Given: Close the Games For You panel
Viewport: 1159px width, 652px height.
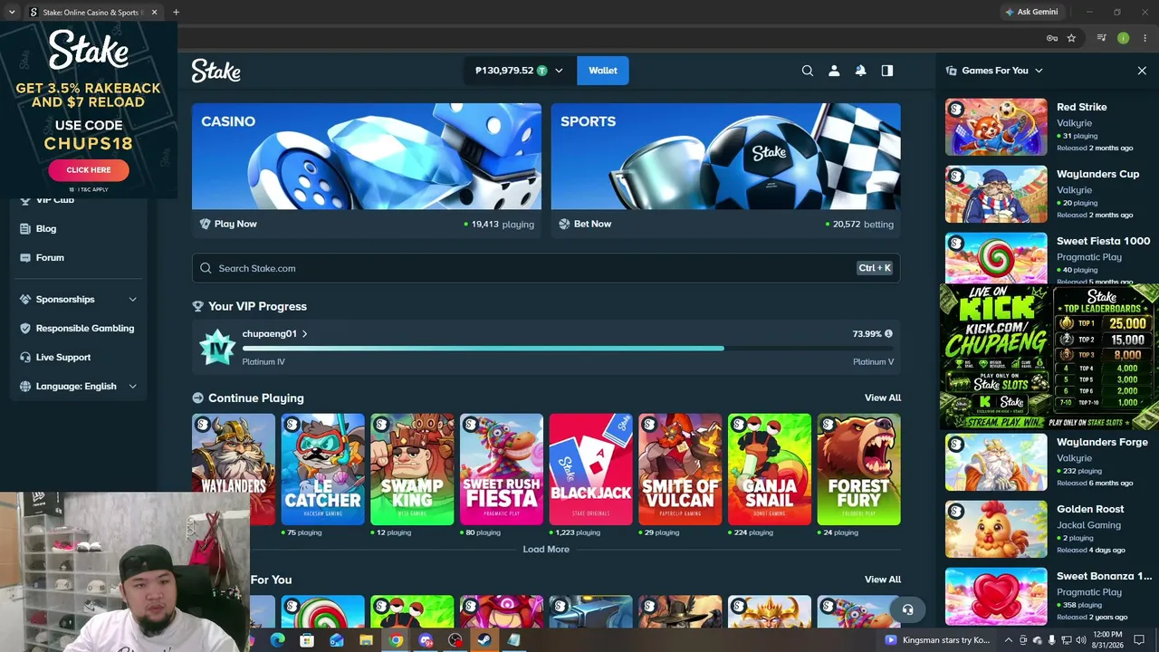Looking at the screenshot, I should [1142, 71].
